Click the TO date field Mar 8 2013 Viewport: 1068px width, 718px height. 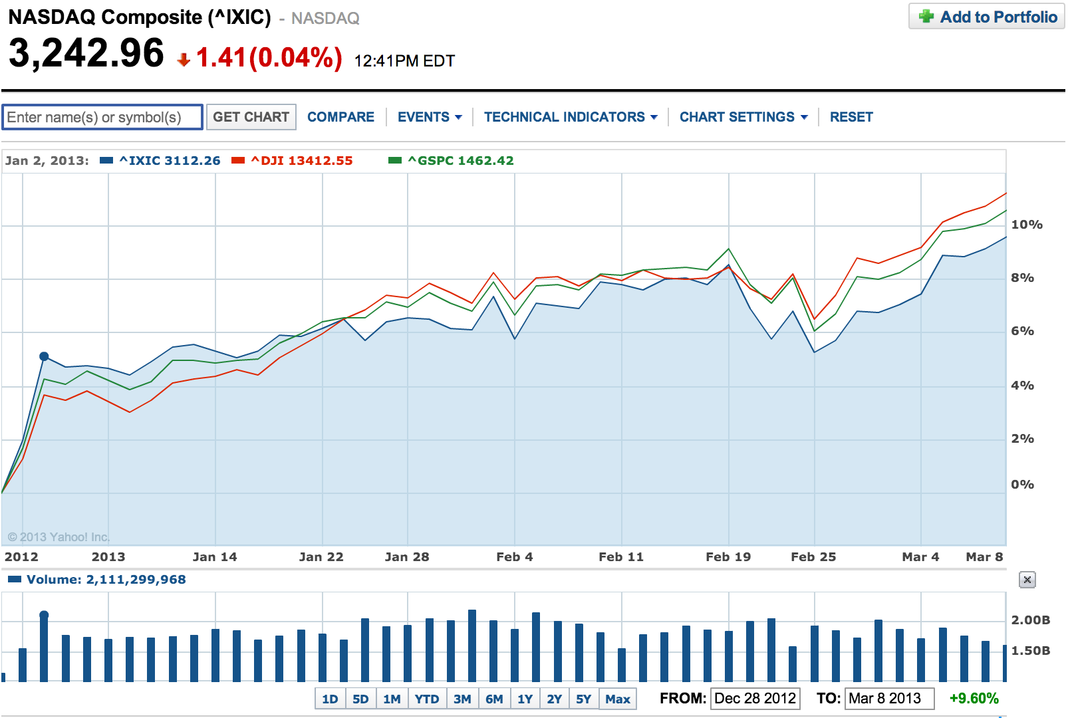890,699
